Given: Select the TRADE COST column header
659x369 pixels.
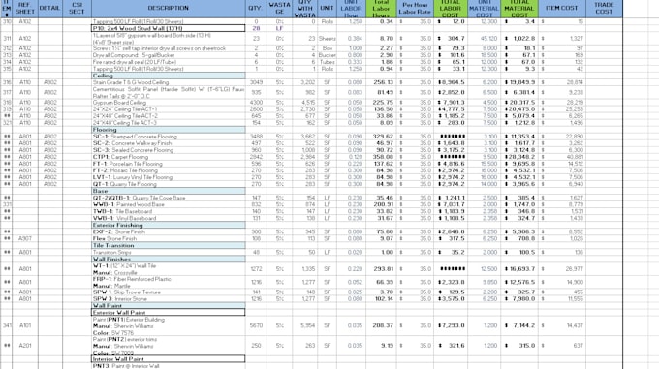Looking at the screenshot, I should click(x=604, y=8).
